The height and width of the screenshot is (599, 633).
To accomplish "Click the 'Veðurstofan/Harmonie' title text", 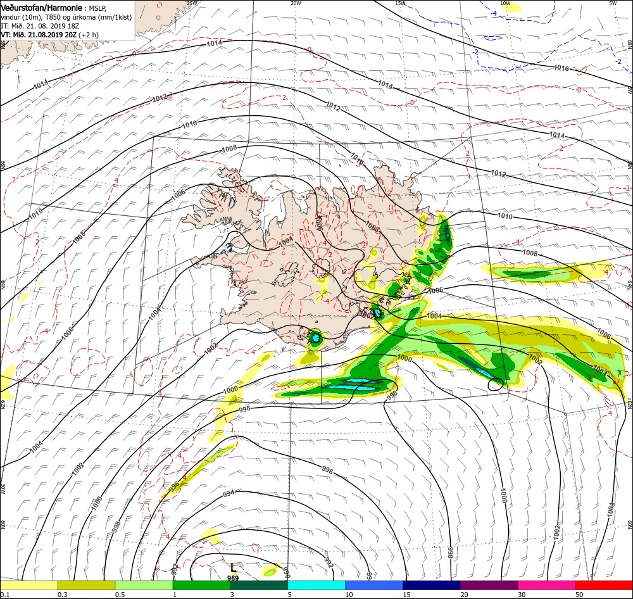I will click(42, 8).
